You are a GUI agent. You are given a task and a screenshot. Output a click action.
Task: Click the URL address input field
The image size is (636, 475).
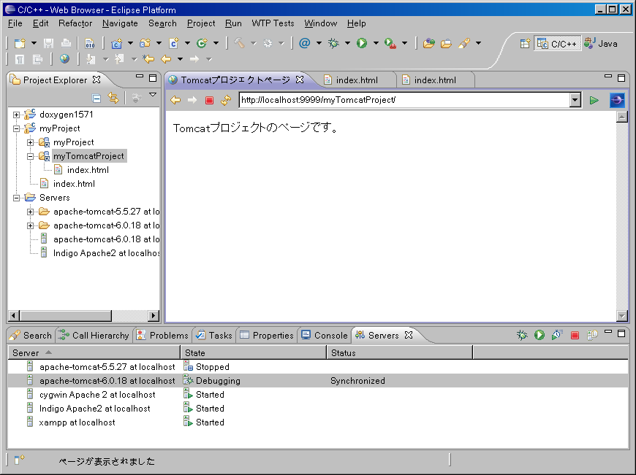point(402,100)
